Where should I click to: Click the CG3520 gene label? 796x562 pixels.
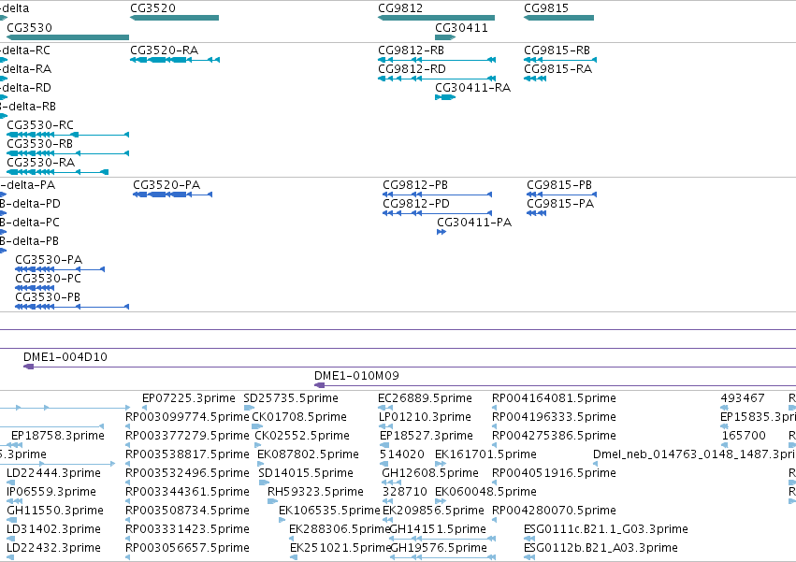coord(152,8)
